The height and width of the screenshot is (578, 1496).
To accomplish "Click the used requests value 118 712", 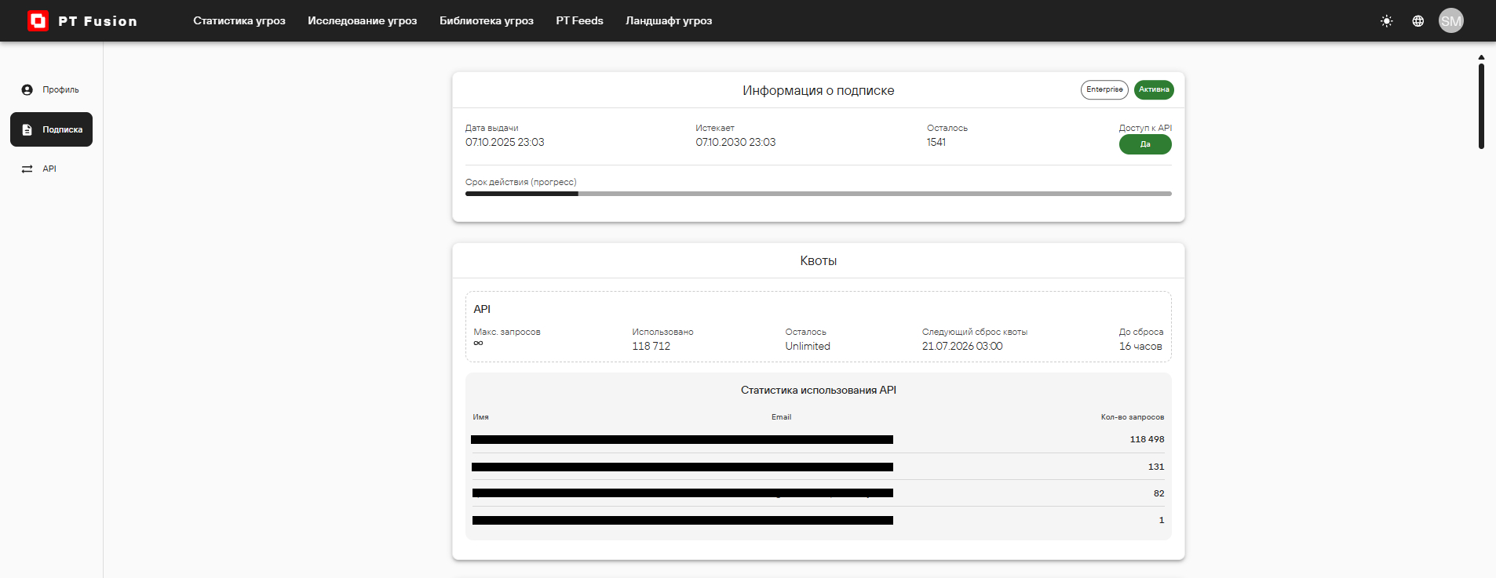I will click(651, 346).
